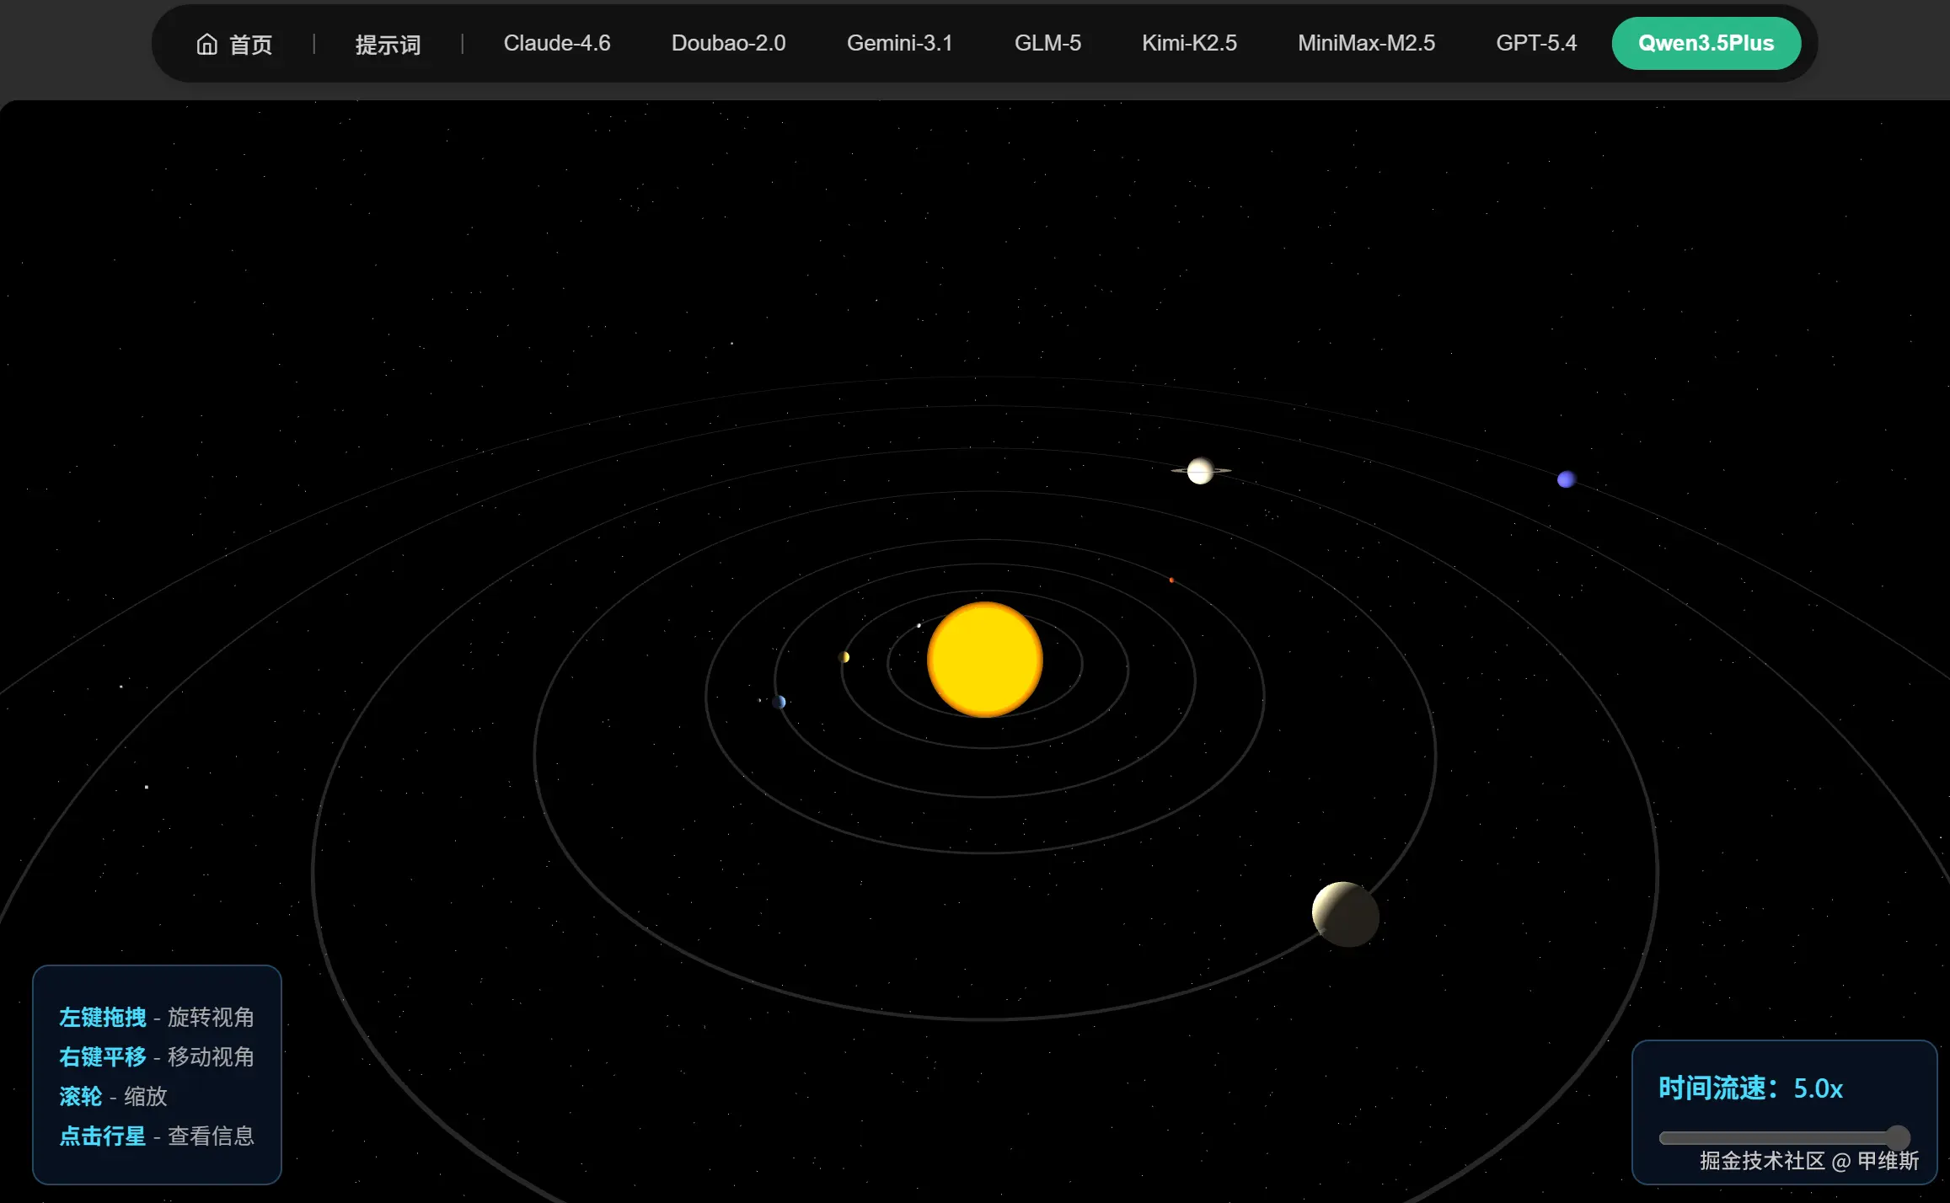Click the small yellow Venus planet

click(844, 657)
